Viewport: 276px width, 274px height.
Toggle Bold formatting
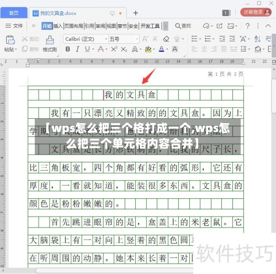point(68,49)
